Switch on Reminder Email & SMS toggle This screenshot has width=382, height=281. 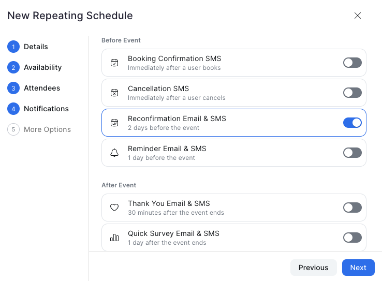click(x=352, y=153)
